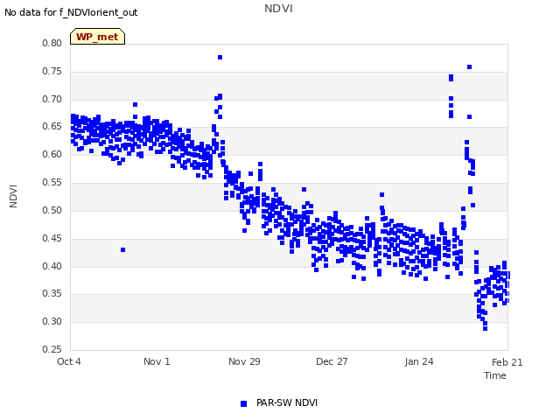Click the NDVI chart title
560x420 pixels.
[x=278, y=9]
